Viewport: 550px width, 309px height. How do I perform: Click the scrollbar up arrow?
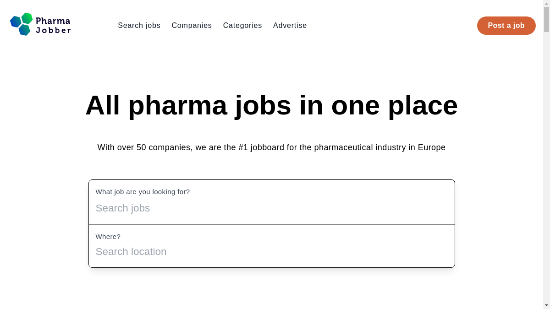(546, 3)
